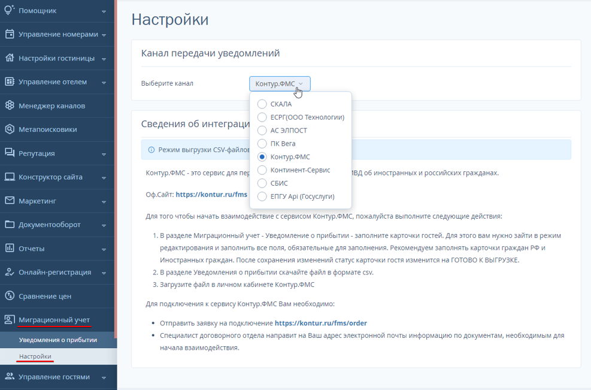Select the ПК Вега radio option

[262, 144]
